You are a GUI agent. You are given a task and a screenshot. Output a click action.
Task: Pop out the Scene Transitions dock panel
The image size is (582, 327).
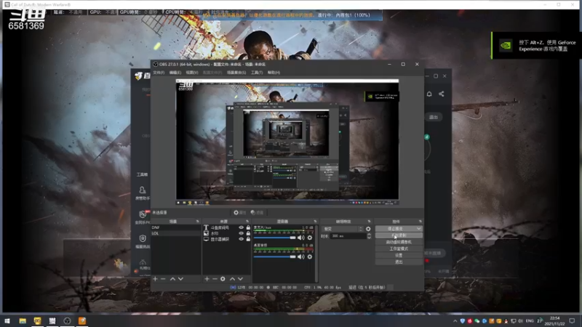tap(369, 222)
